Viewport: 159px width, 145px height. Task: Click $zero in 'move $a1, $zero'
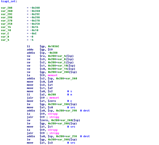coord(52,101)
